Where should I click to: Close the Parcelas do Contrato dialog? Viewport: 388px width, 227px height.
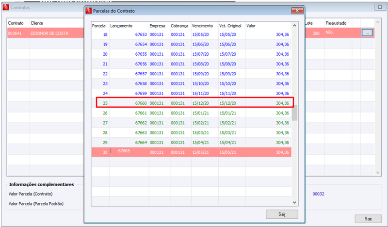click(x=297, y=10)
